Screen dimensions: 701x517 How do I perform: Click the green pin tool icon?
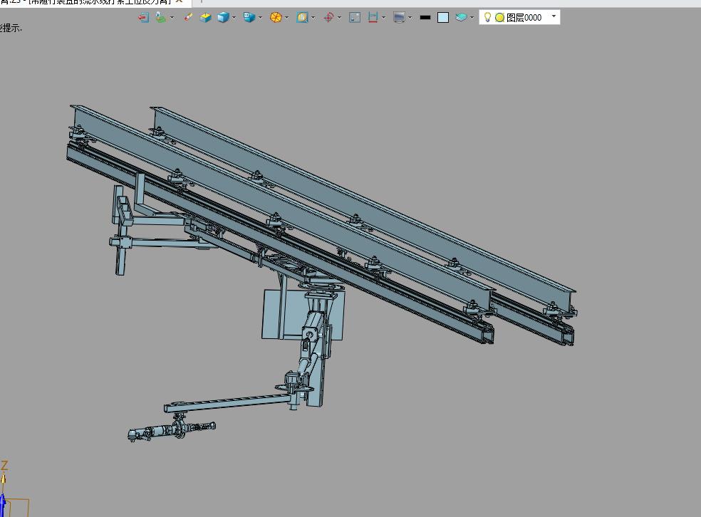pos(160,17)
